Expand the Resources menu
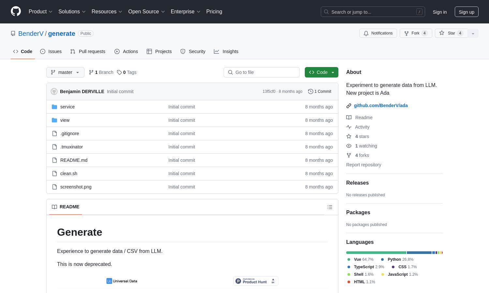Image resolution: width=489 pixels, height=293 pixels. click(x=107, y=12)
